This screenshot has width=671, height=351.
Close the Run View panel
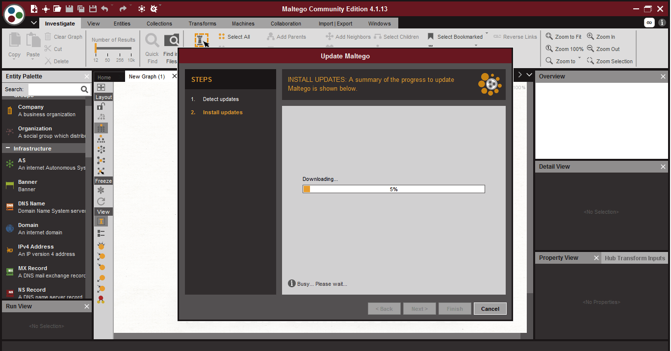pyautogui.click(x=87, y=306)
